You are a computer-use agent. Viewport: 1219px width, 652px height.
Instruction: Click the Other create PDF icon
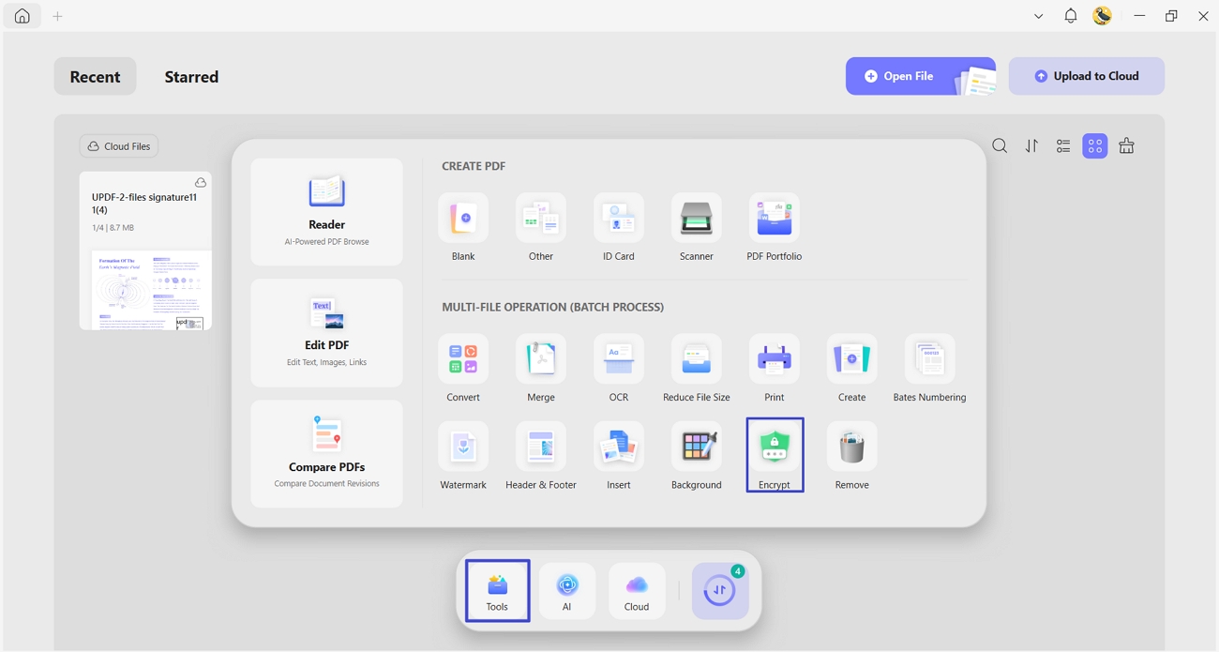click(x=541, y=219)
